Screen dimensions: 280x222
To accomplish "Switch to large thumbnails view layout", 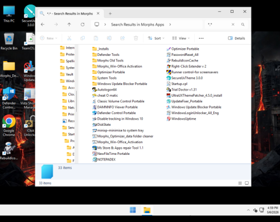I will tap(246, 183).
